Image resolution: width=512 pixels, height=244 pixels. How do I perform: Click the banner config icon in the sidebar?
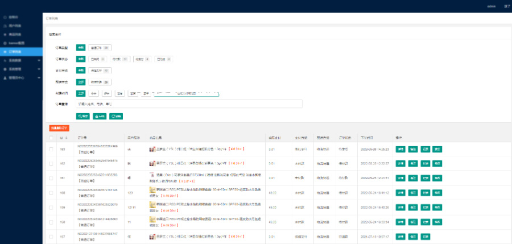4,43
